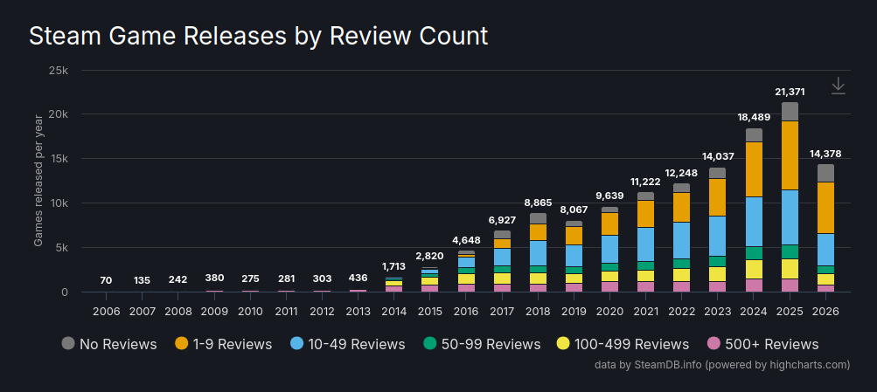
Task: Click the blue segment of the 2021 bar
Action: [x=646, y=244]
